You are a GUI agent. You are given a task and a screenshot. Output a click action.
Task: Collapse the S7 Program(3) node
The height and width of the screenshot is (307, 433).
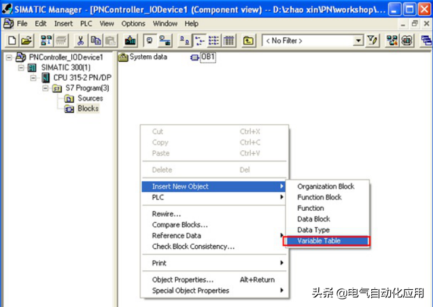[46, 88]
